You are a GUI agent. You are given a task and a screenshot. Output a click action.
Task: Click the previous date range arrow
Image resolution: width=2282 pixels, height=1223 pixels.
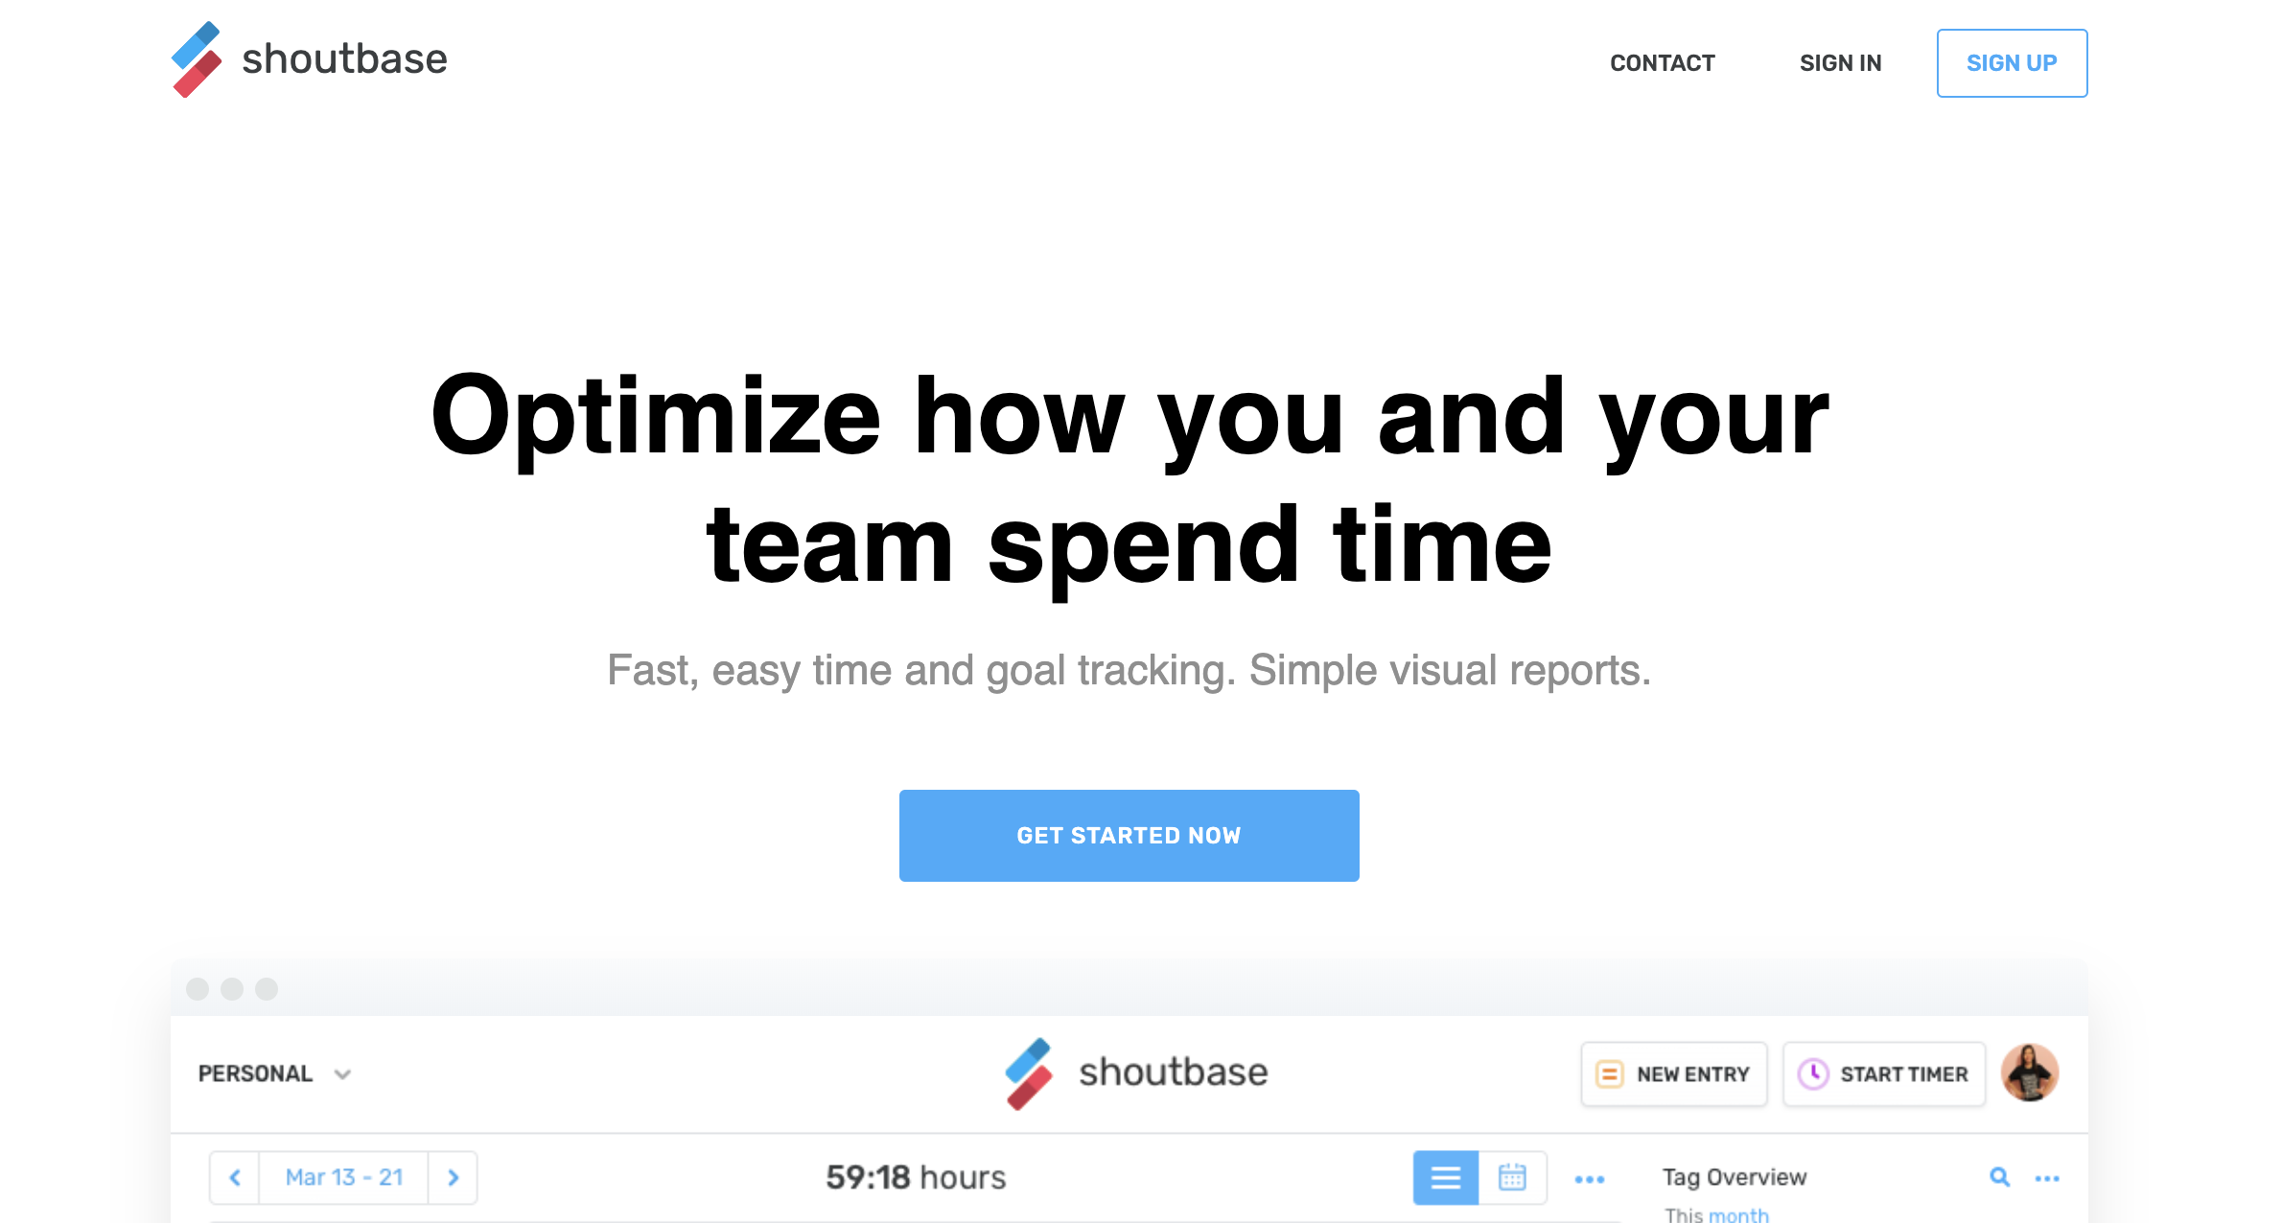pos(234,1176)
